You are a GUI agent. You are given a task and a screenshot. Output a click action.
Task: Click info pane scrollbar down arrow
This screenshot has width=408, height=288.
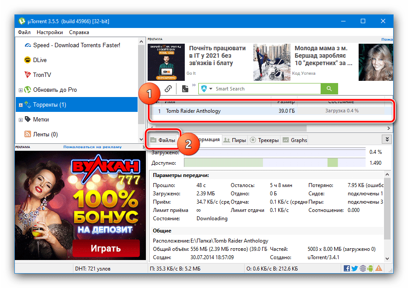387,259
